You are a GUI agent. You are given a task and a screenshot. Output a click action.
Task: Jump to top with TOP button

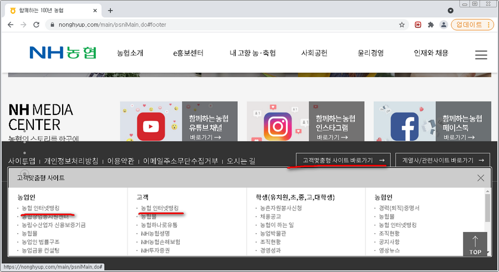coord(475,245)
